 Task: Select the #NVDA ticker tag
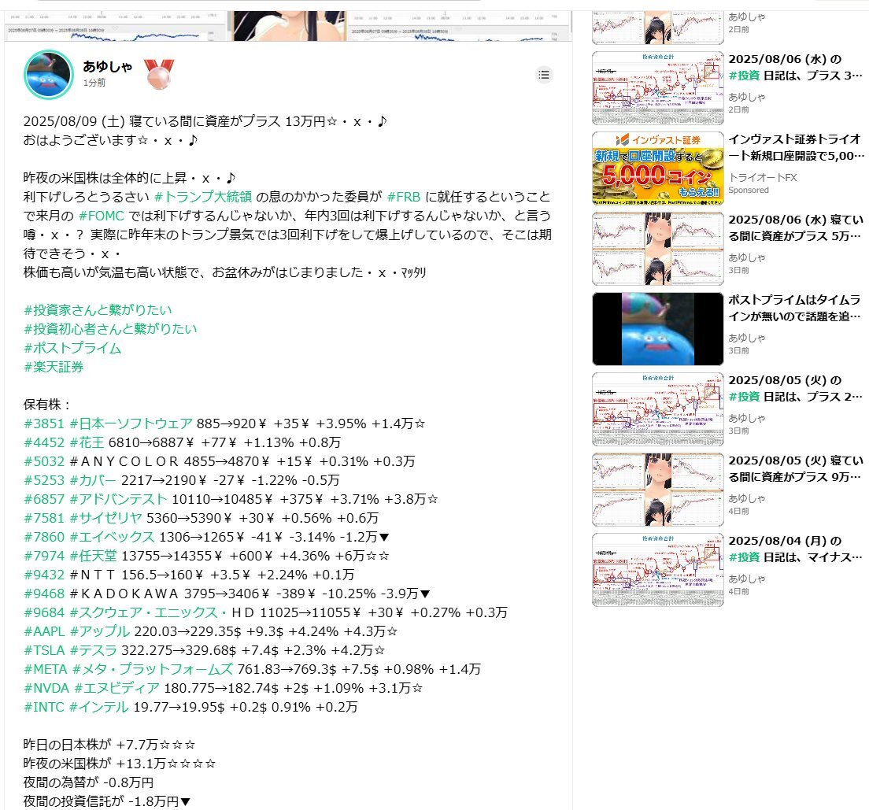(46, 688)
